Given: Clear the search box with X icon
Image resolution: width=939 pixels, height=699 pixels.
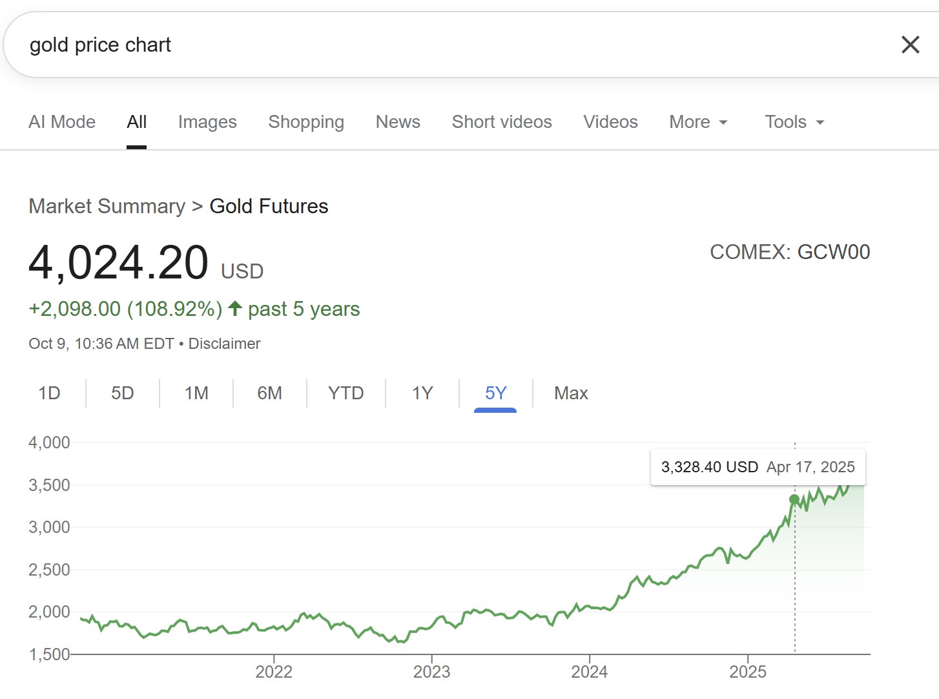Looking at the screenshot, I should pos(910,45).
